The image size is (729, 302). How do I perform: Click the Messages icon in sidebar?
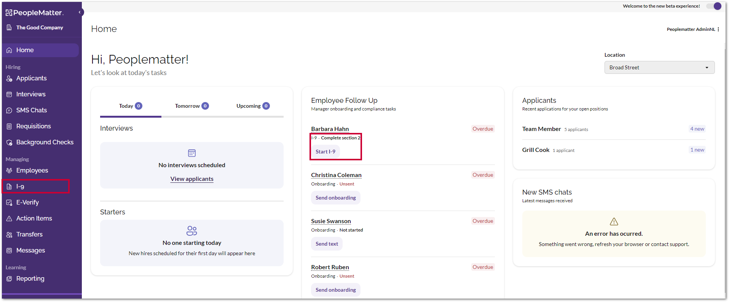click(9, 251)
